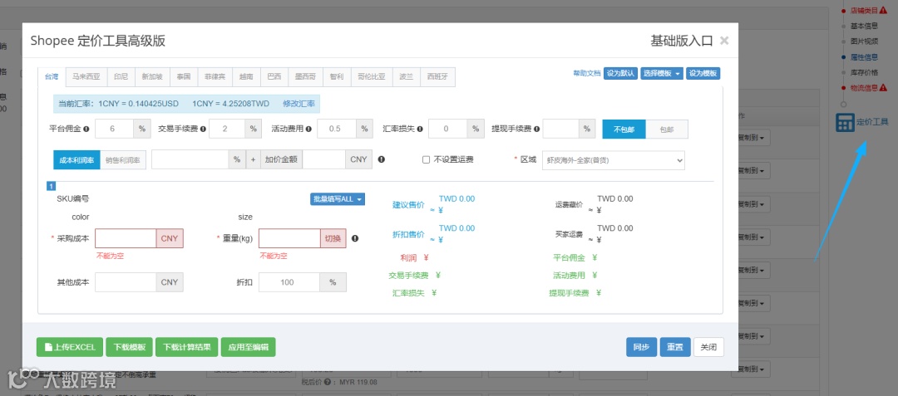Open the 定价工具 calculator icon in the sidebar

[x=845, y=122]
